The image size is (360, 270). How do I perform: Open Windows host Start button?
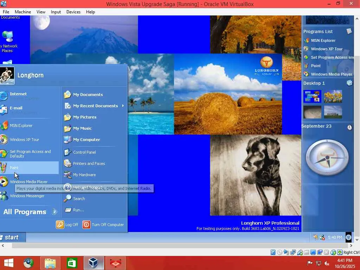pyautogui.click(x=9, y=263)
